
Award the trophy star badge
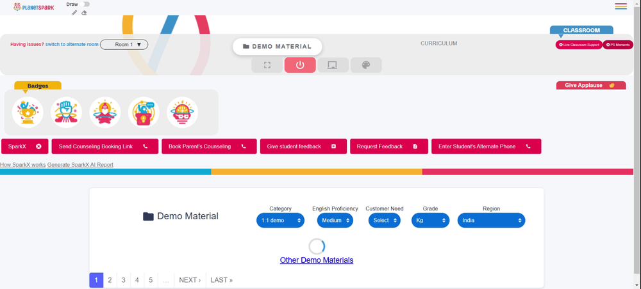pos(28,112)
